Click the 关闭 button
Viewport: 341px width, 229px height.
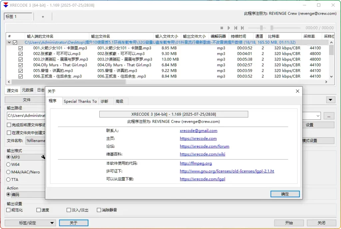tap(321, 223)
